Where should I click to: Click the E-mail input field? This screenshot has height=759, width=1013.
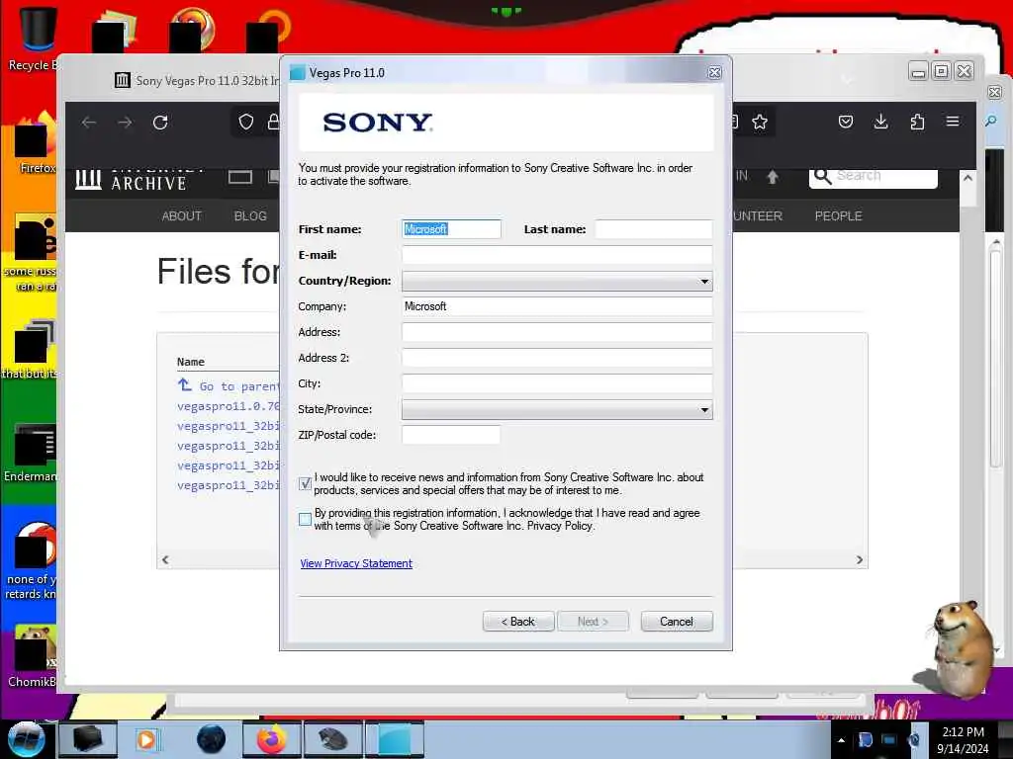(x=557, y=255)
